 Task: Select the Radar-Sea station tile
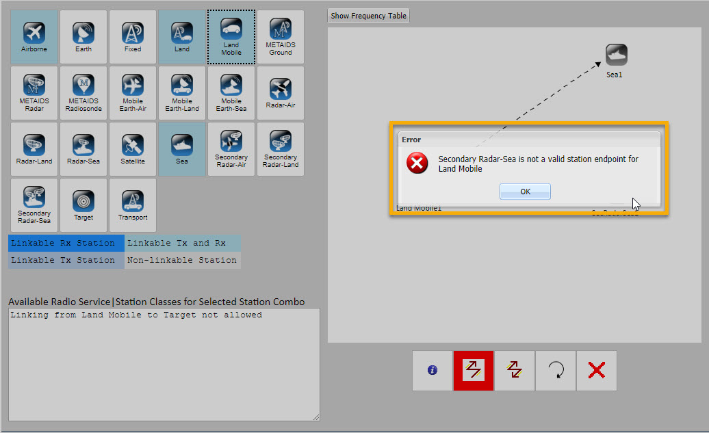pos(83,148)
